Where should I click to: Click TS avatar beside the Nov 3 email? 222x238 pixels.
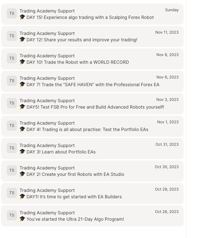[x=12, y=103]
